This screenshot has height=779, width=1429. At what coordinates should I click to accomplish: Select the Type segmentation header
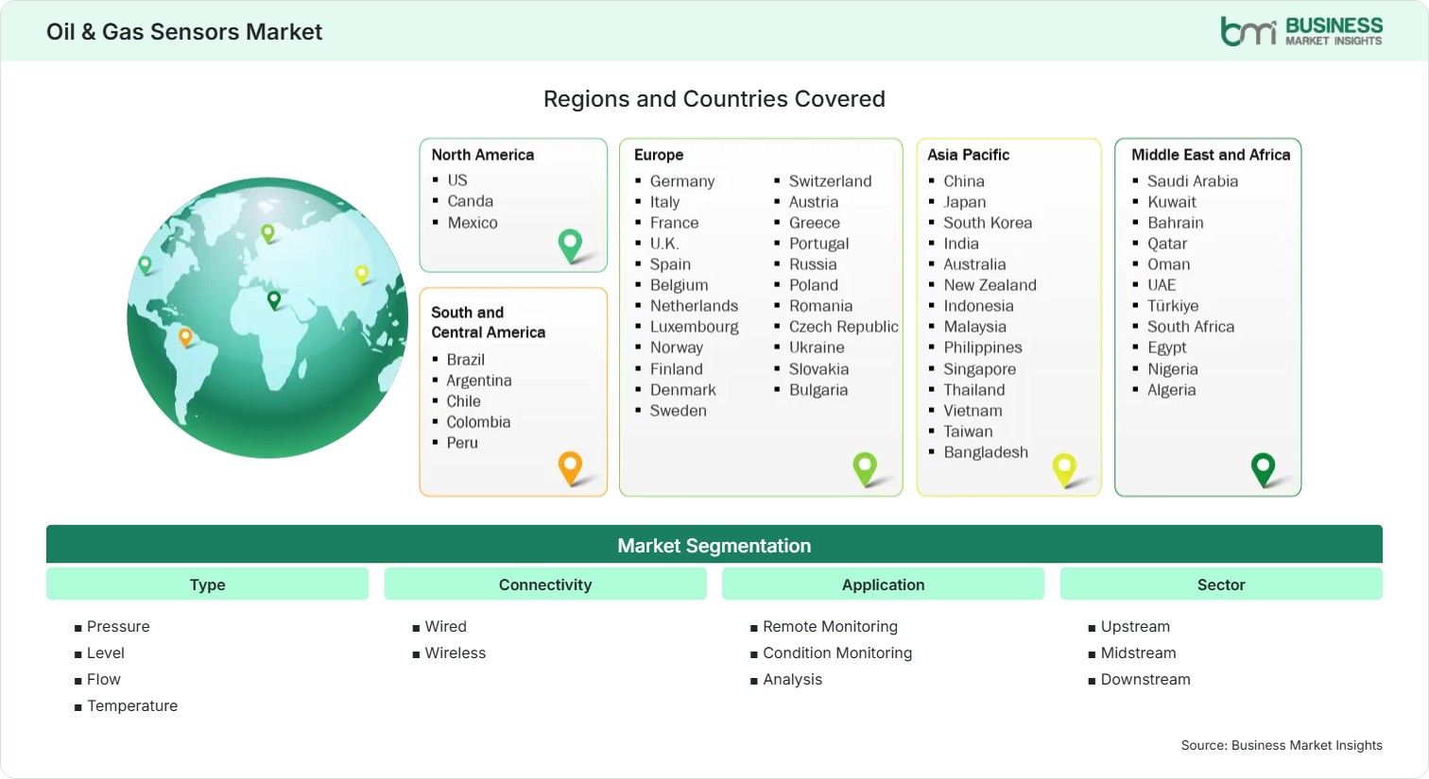click(207, 584)
